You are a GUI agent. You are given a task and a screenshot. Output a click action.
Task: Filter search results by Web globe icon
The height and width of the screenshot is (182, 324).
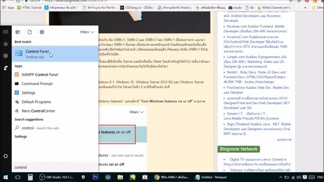click(42, 32)
